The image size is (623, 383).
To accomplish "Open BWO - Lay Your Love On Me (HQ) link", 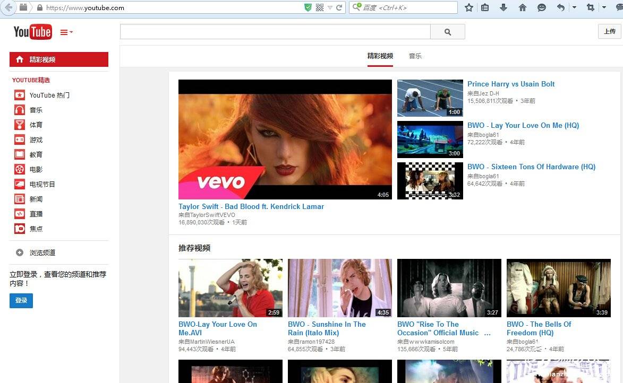I will 523,125.
